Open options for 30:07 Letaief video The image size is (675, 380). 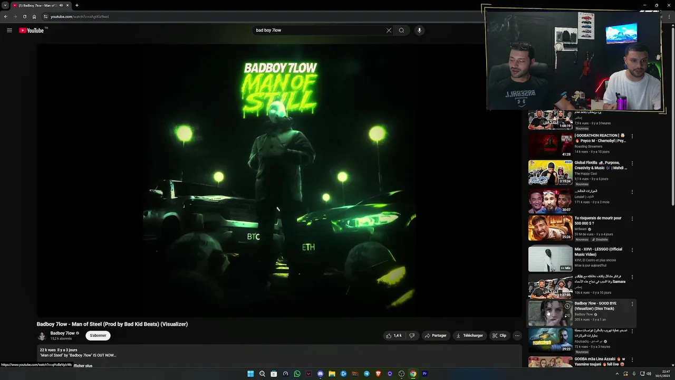pos(632,192)
